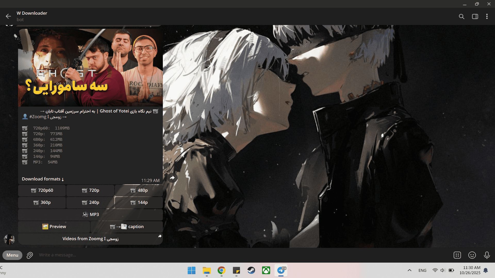495x278 pixels.
Task: Click the video thumbnail image
Action: tap(90, 67)
